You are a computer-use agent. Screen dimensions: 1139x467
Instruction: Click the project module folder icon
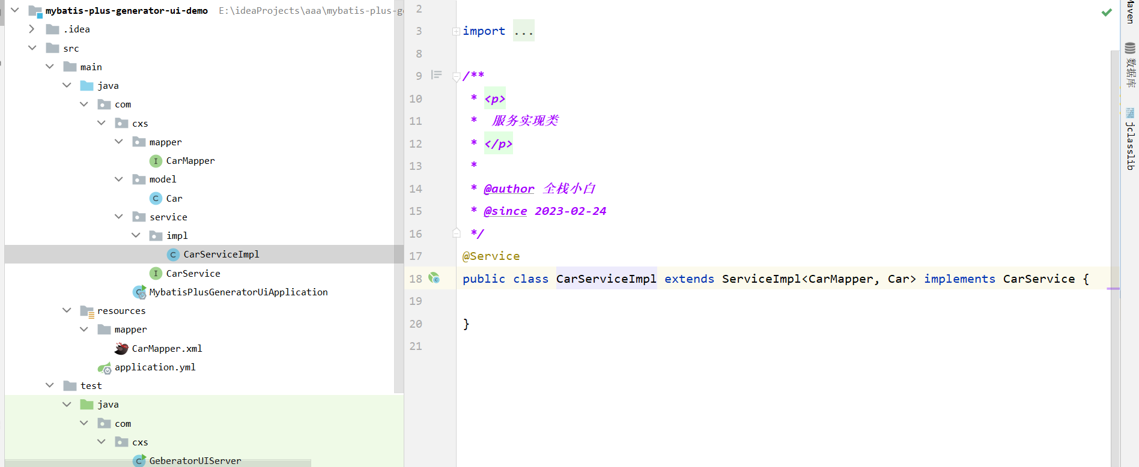coord(35,11)
